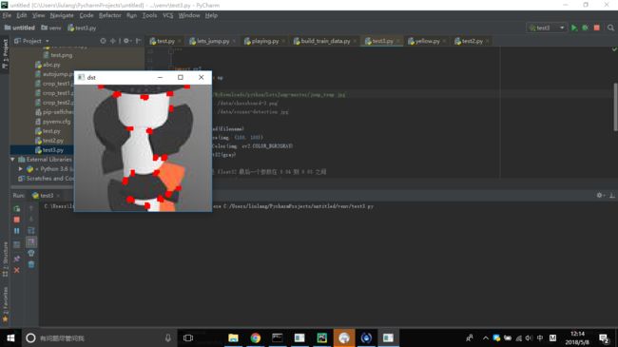The width and height of the screenshot is (618, 347).
Task: Click the test3.py breadcrumb in navigation bar
Action: (82, 28)
